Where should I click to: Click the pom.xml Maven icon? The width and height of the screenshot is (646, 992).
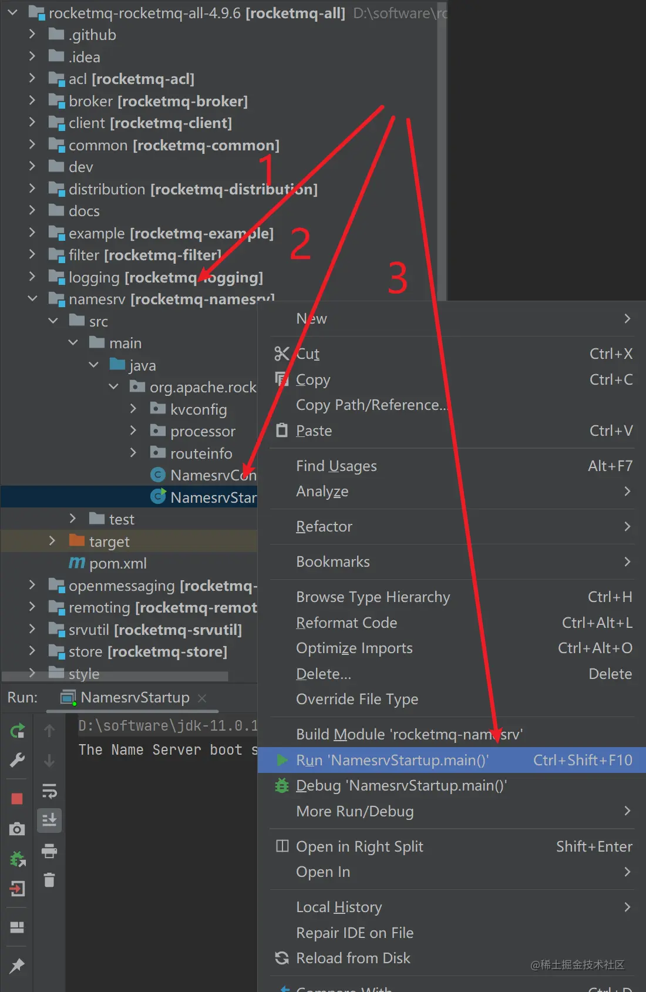tap(77, 563)
